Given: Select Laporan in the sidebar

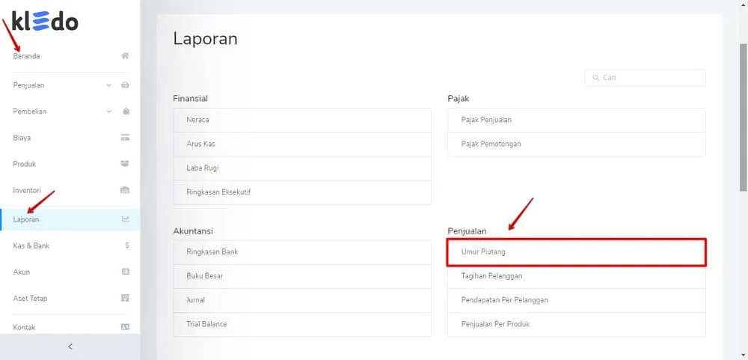Looking at the screenshot, I should [70, 219].
